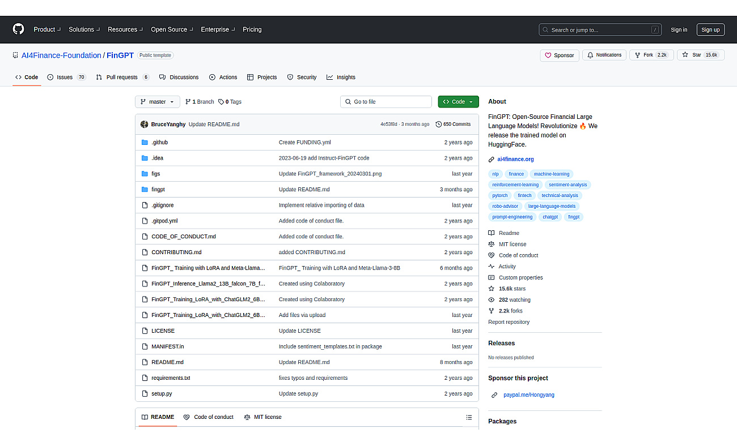The height and width of the screenshot is (446, 737).
Task: Open the Pricing page
Action: tap(252, 29)
